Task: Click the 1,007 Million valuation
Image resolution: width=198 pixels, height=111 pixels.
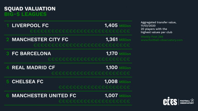Action: pyautogui.click(x=118, y=96)
